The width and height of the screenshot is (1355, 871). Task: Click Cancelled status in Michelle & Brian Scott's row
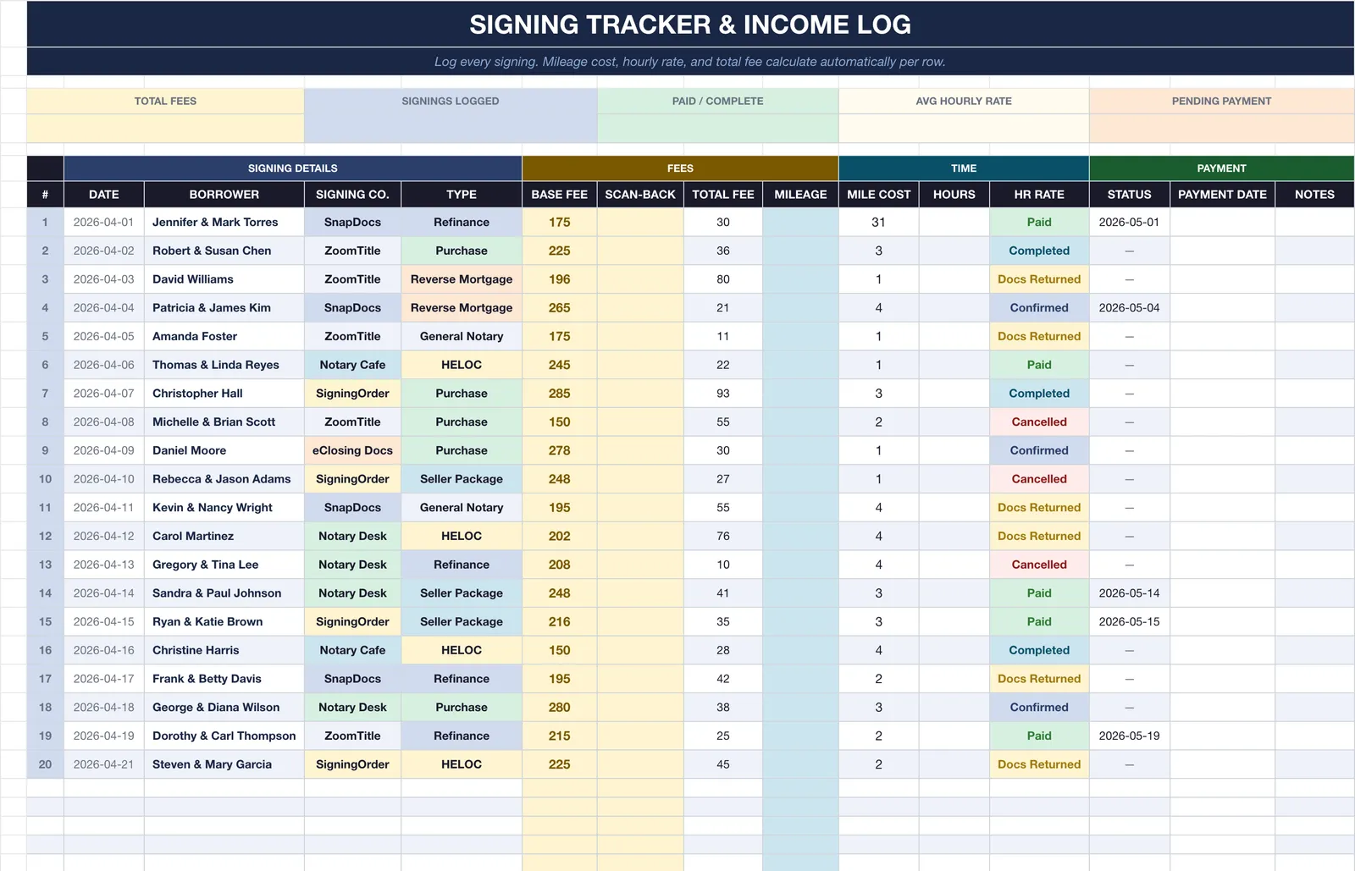click(1039, 422)
